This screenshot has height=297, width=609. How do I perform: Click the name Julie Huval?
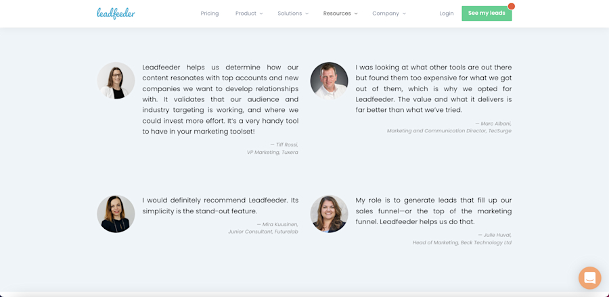pyautogui.click(x=497, y=235)
